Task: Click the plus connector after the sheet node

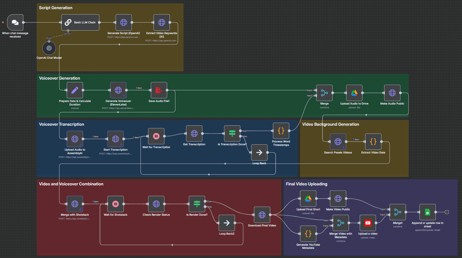Action: coord(447,212)
